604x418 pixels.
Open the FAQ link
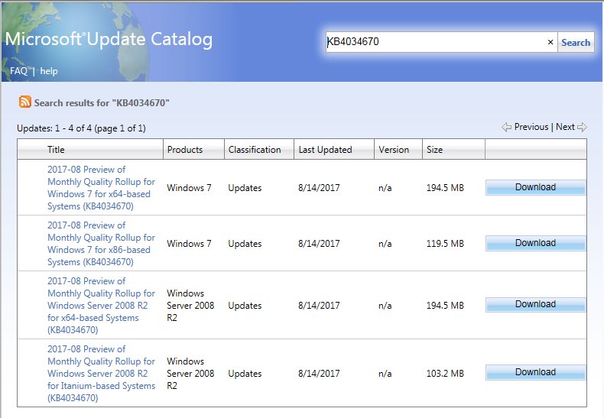pyautogui.click(x=18, y=71)
